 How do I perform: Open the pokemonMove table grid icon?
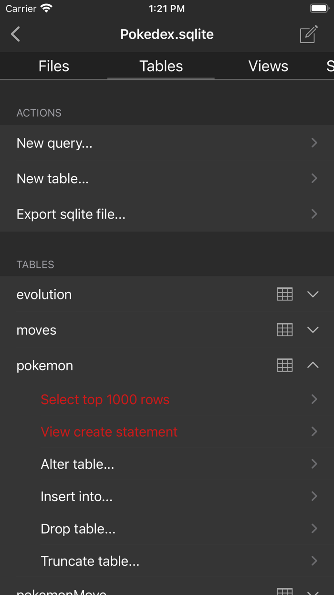click(x=284, y=592)
